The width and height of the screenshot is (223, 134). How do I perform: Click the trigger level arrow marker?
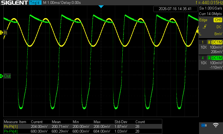197,32
